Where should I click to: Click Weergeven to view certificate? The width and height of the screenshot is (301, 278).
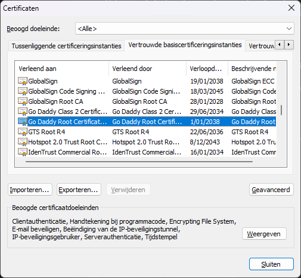point(264,234)
